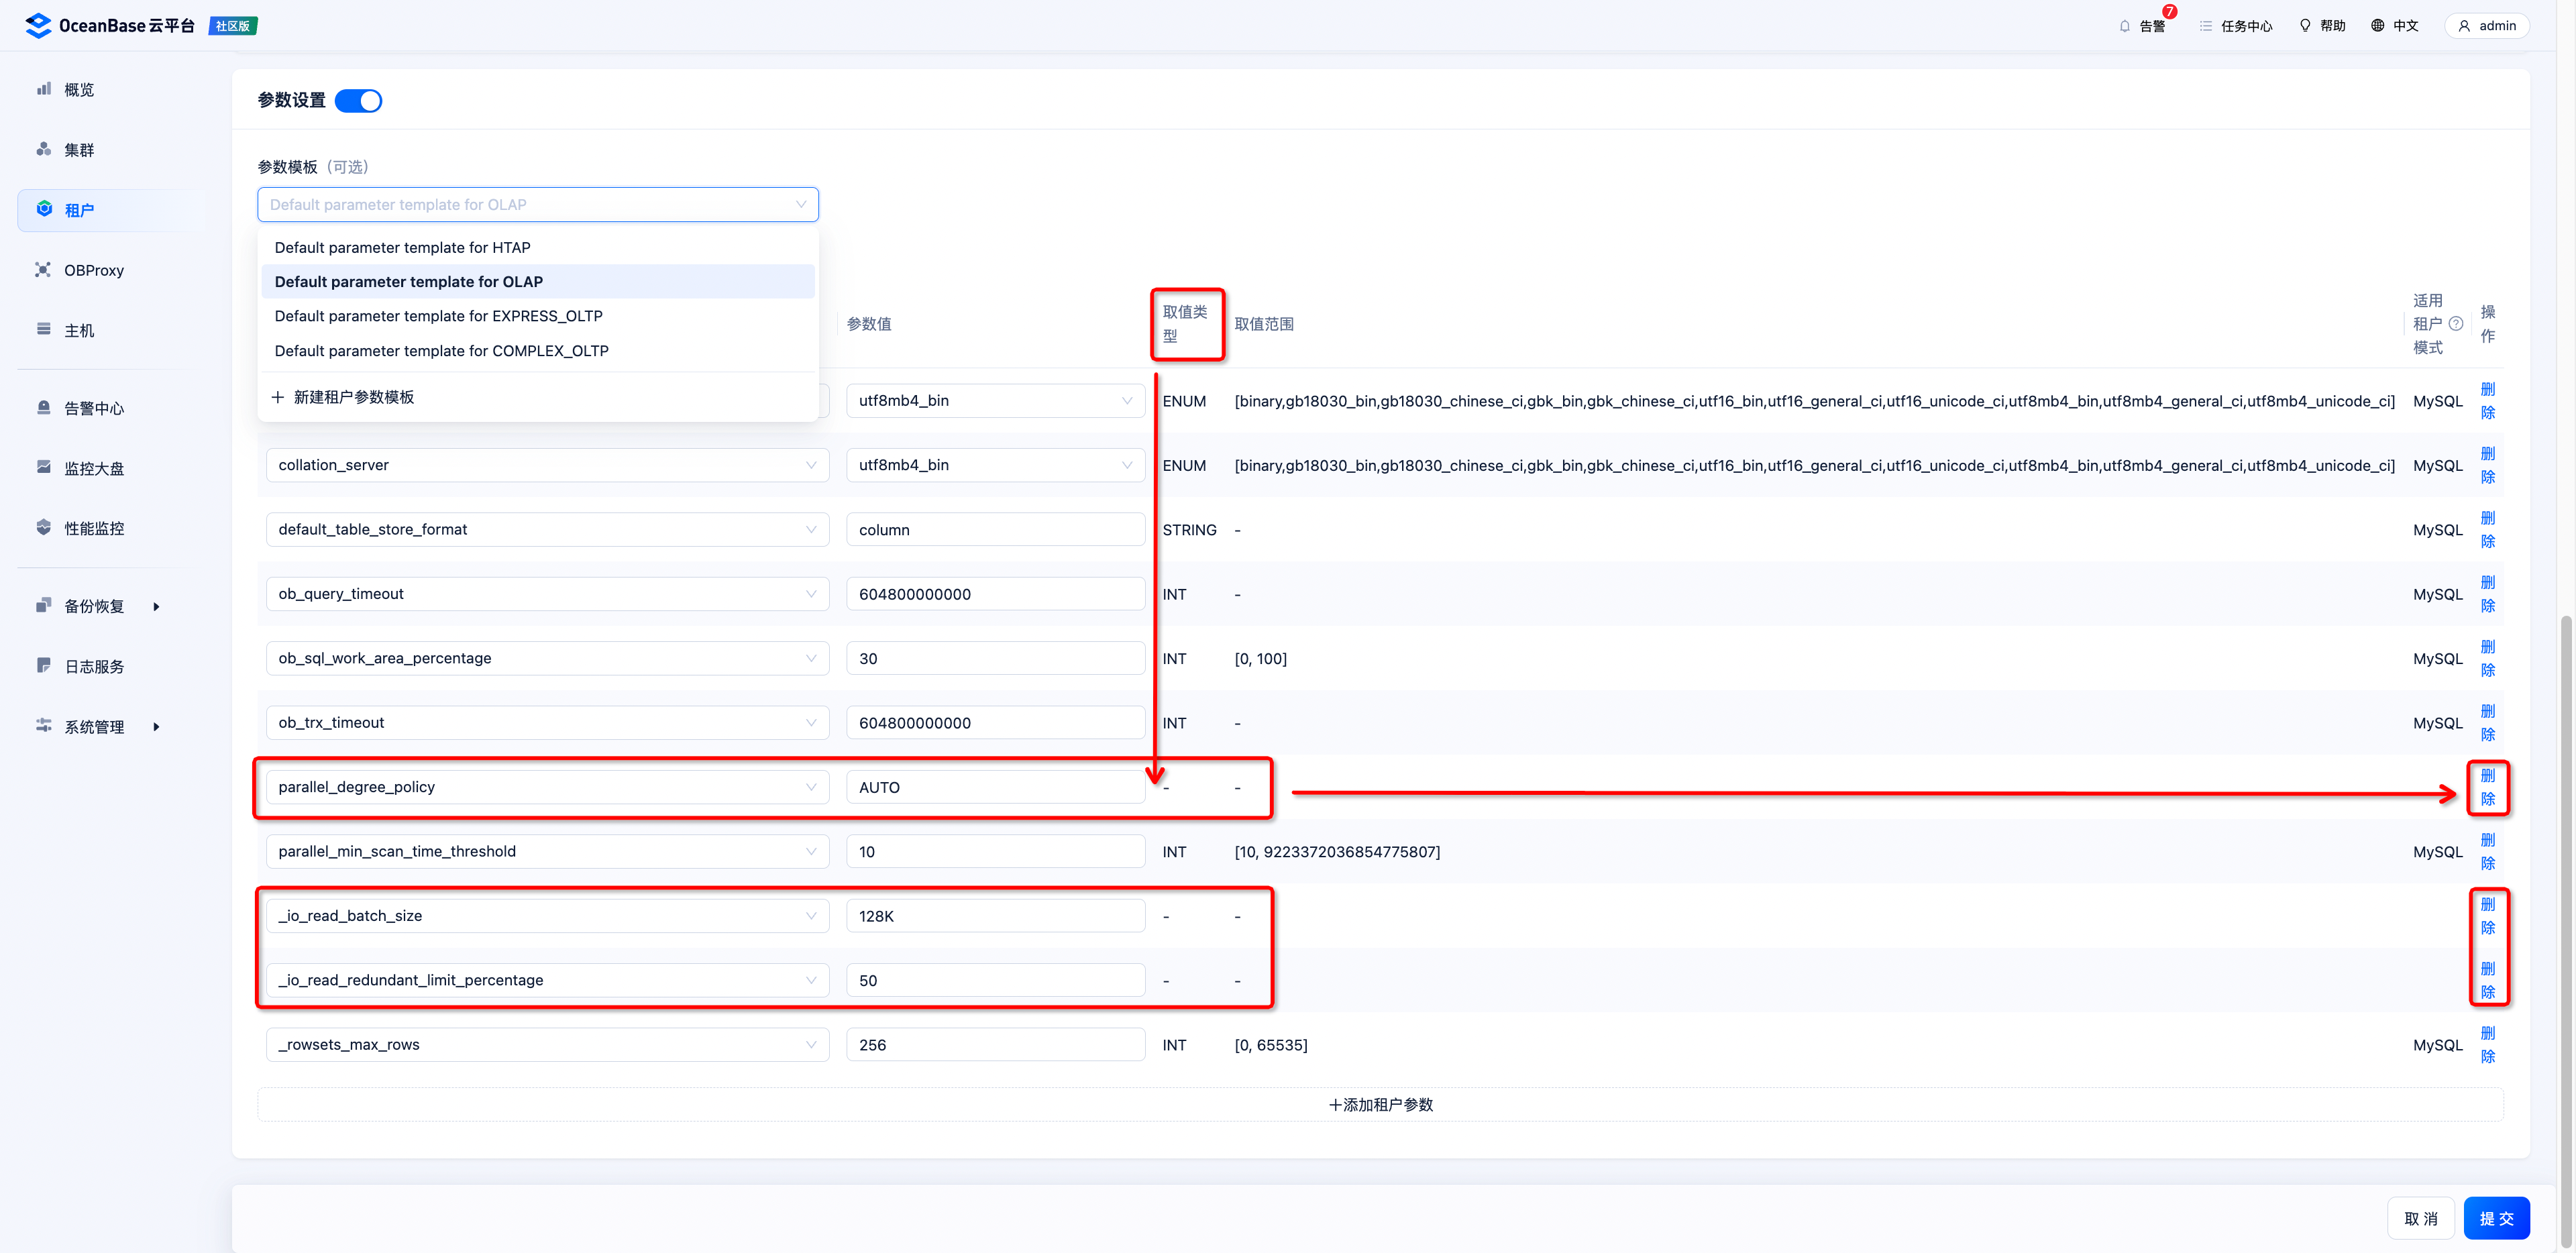This screenshot has width=2576, height=1253.
Task: Open the 监控大盘 monitoring dashboard
Action: [x=93, y=468]
